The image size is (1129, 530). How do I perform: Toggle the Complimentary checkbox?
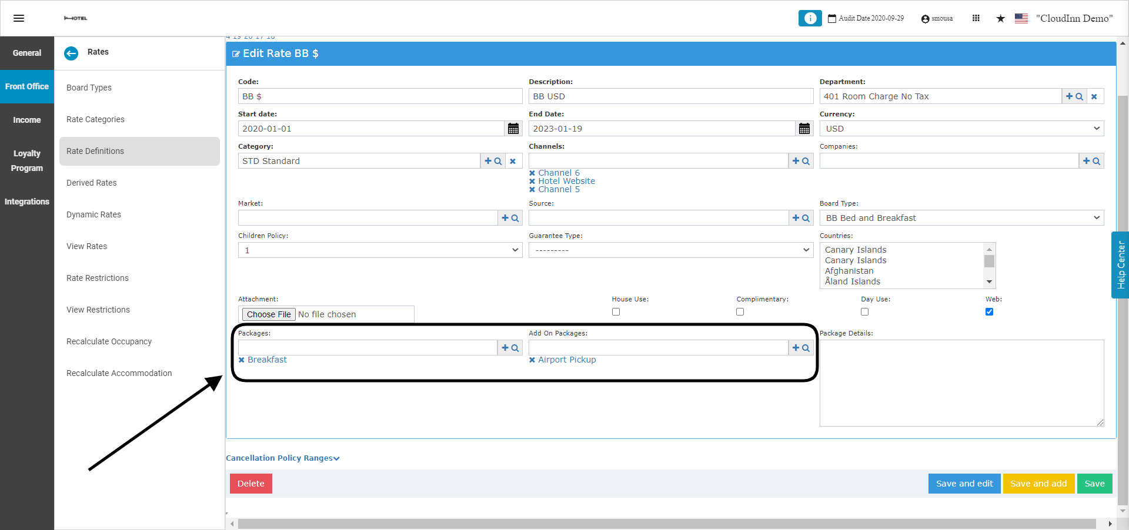pyautogui.click(x=740, y=312)
